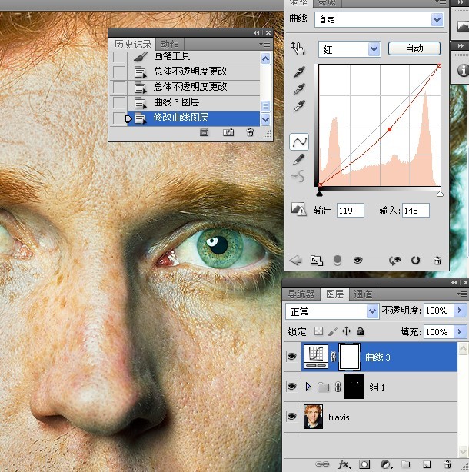Image resolution: width=469 pixels, height=472 pixels.
Task: Select the pencil draw-curve tool
Action: (x=298, y=160)
